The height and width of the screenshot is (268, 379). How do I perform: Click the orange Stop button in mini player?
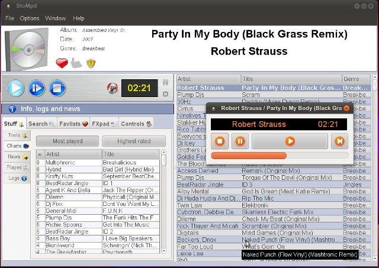click(x=220, y=141)
